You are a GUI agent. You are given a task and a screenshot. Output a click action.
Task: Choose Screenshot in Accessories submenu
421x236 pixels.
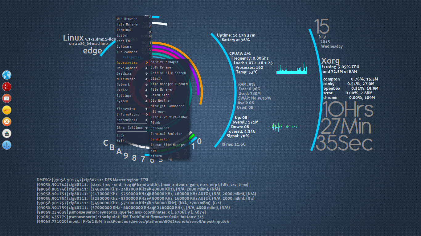(x=169, y=128)
